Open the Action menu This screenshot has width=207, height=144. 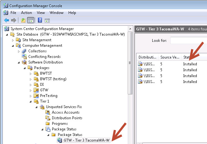point(26,13)
